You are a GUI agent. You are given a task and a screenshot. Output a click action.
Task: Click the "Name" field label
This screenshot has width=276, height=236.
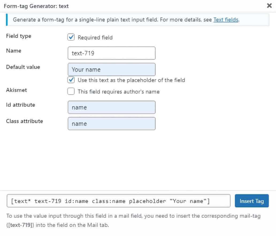coord(14,51)
